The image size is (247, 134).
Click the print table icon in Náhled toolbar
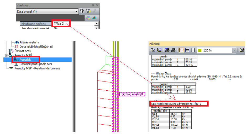click(x=167, y=50)
